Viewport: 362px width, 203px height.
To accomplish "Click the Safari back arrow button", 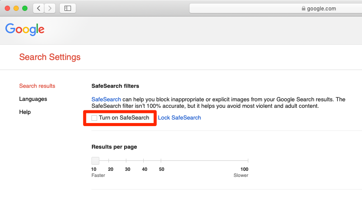I will pos(39,9).
